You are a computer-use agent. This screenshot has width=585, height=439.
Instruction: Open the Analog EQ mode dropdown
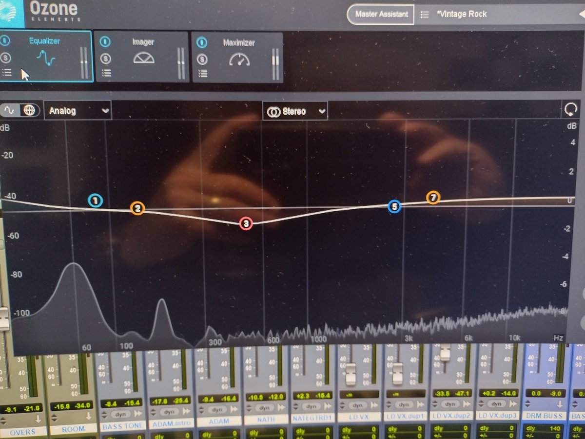click(x=78, y=111)
